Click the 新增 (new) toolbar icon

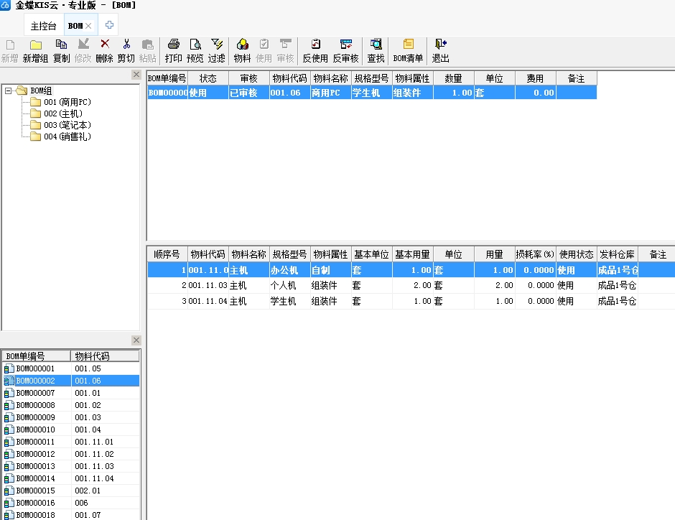[x=9, y=50]
